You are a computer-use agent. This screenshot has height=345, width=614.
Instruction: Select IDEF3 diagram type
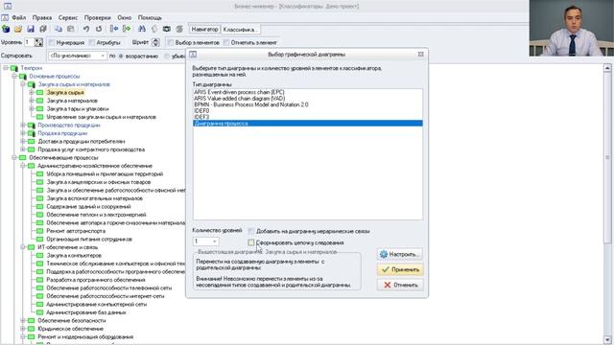tap(307, 117)
